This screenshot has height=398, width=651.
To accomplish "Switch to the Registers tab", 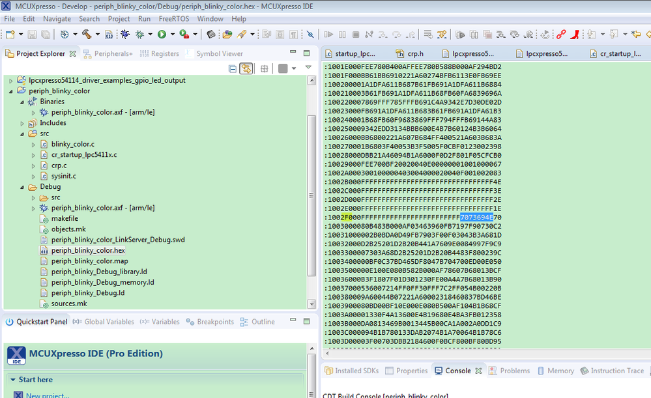I will pos(160,53).
